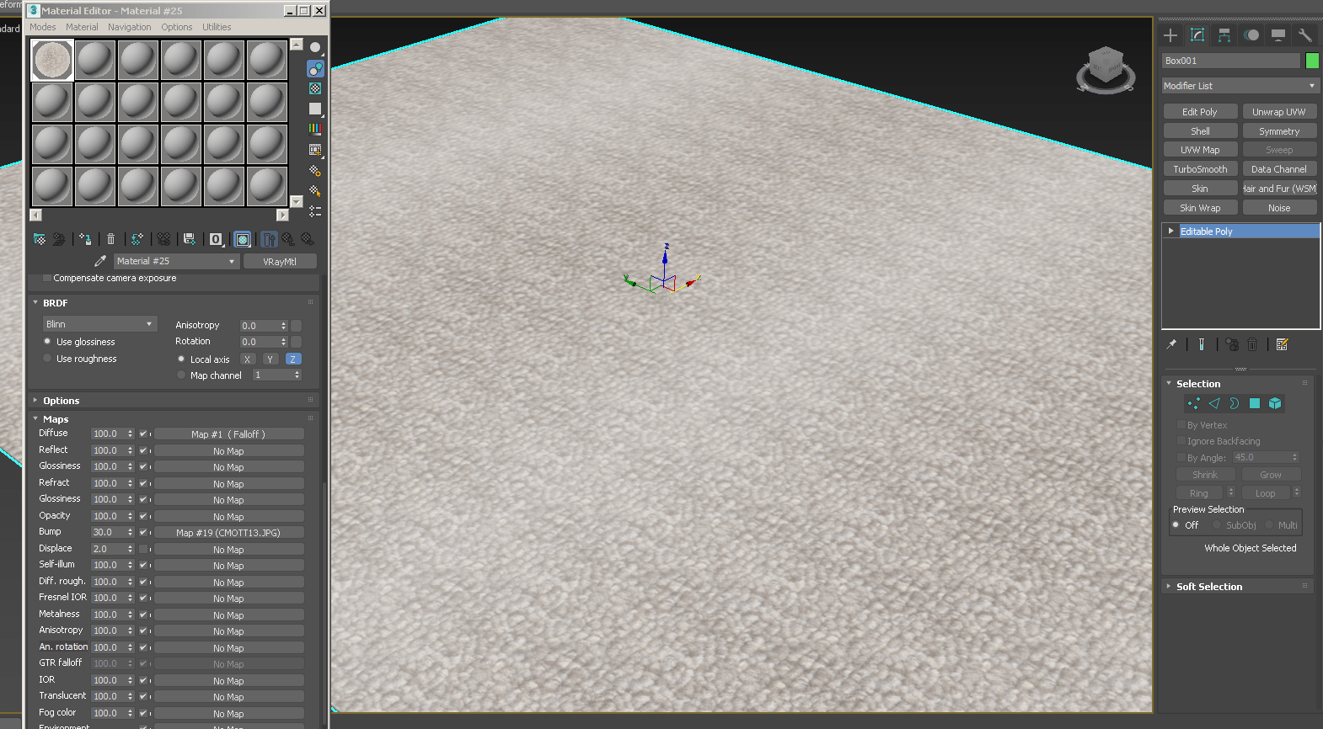The height and width of the screenshot is (729, 1323).
Task: Click Select by Material icon
Action: pyautogui.click(x=315, y=191)
